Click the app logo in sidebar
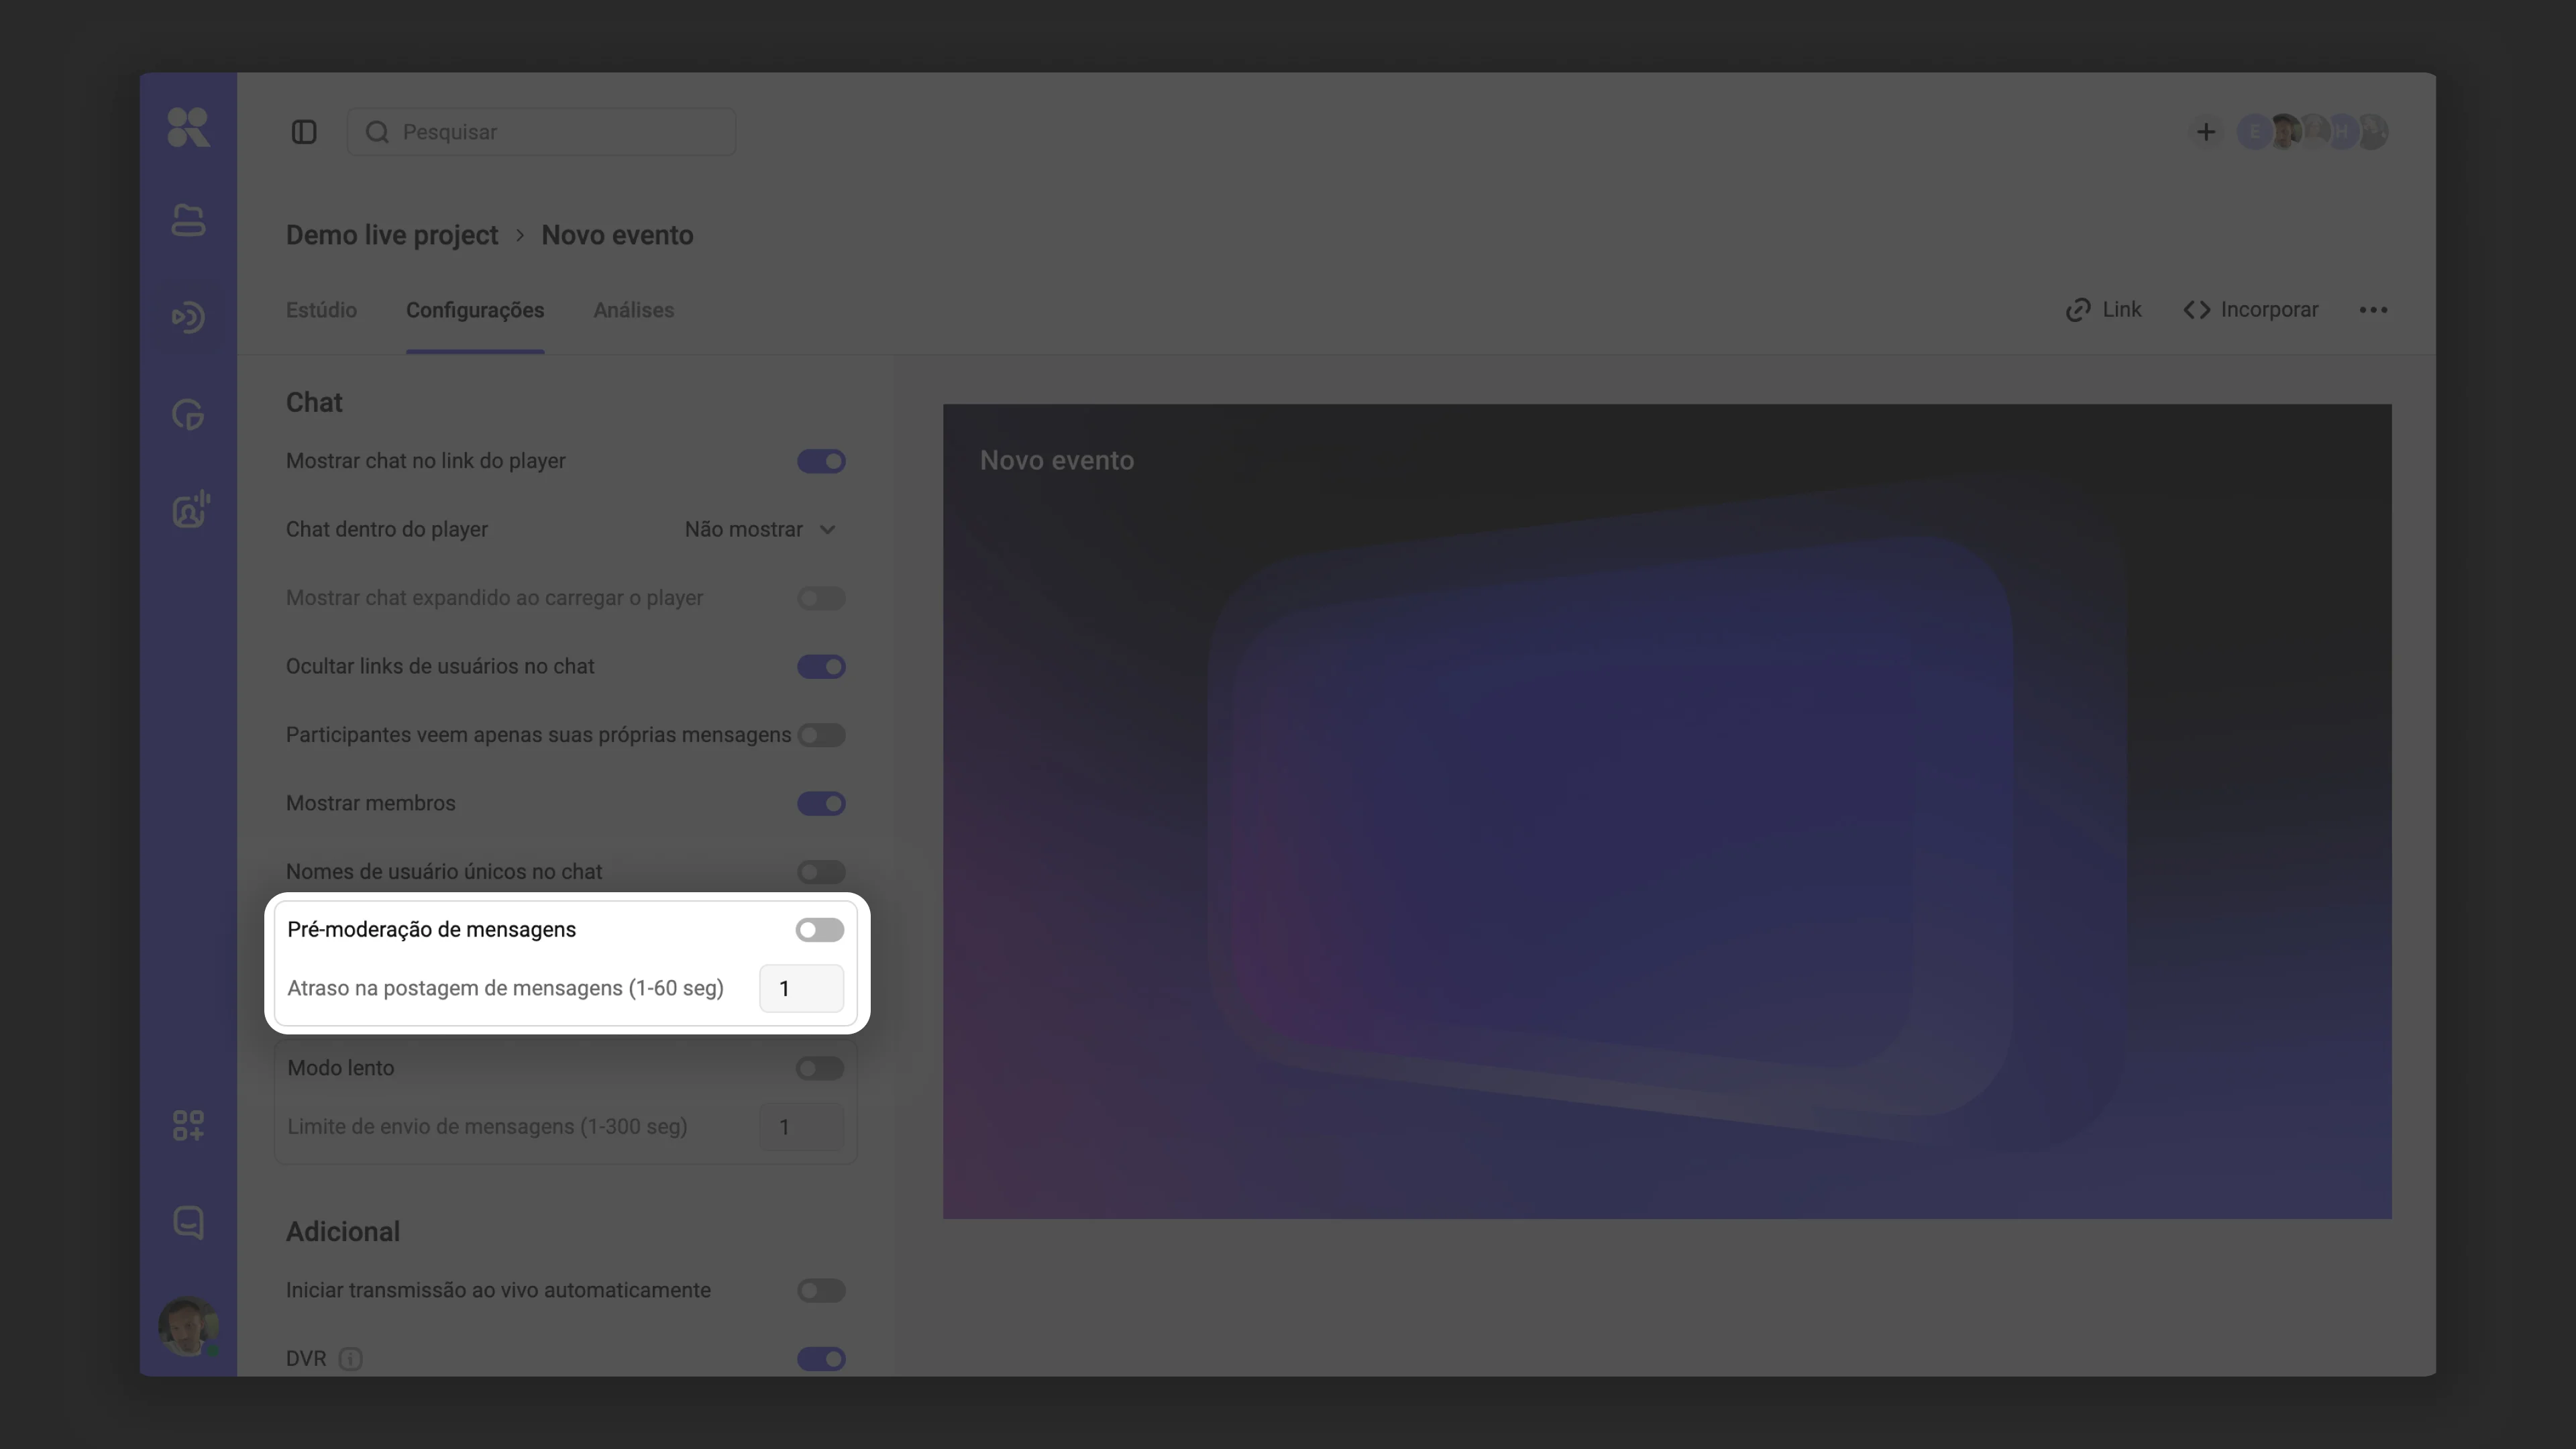The width and height of the screenshot is (2576, 1449). [x=188, y=128]
